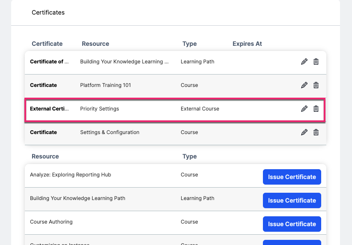Image resolution: width=352 pixels, height=245 pixels.
Task: Delete the Platform Training 101 certificate
Action: (x=316, y=85)
